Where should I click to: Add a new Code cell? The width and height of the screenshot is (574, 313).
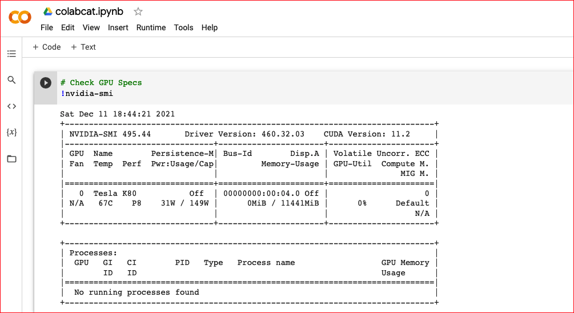(46, 47)
